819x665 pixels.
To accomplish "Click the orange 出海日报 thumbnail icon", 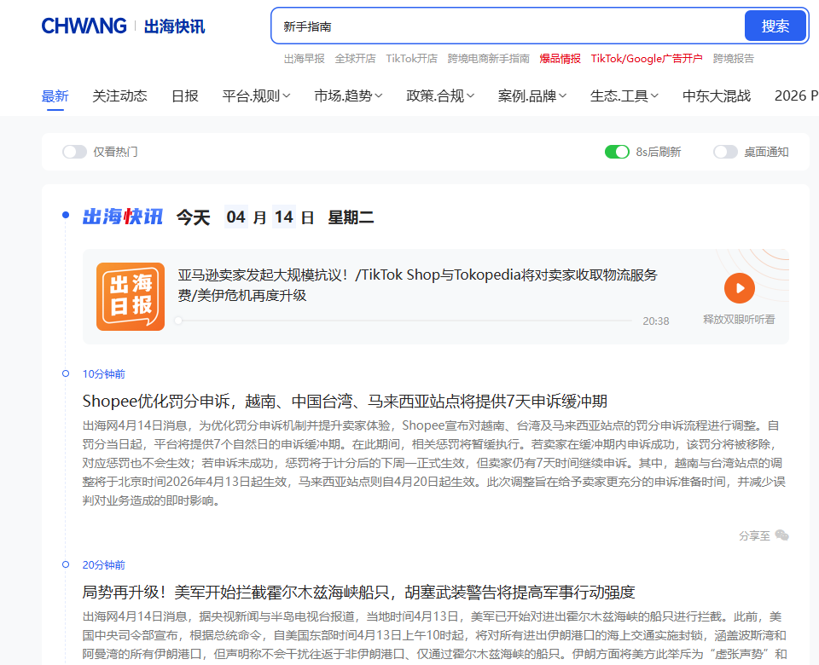I will pos(131,297).
